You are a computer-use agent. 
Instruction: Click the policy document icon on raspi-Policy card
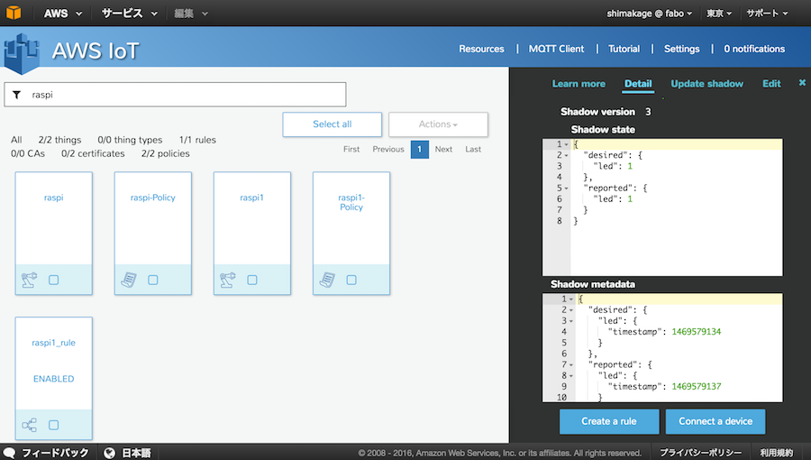click(x=128, y=280)
